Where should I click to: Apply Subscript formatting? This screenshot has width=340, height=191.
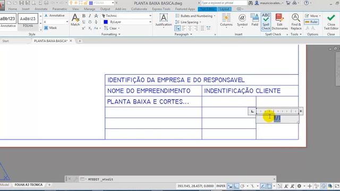point(90,28)
